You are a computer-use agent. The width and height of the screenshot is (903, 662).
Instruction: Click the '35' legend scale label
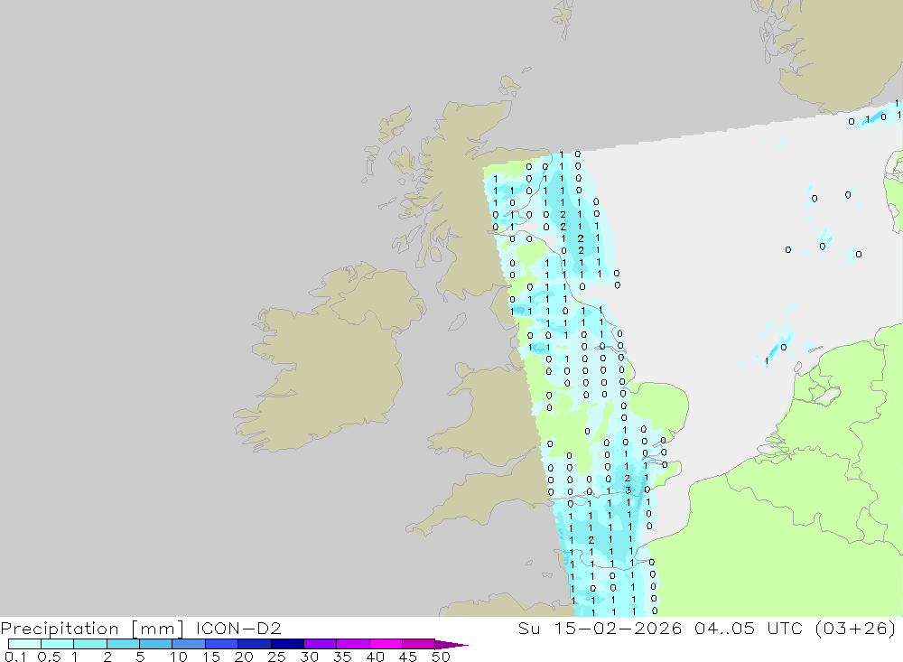coord(342,657)
